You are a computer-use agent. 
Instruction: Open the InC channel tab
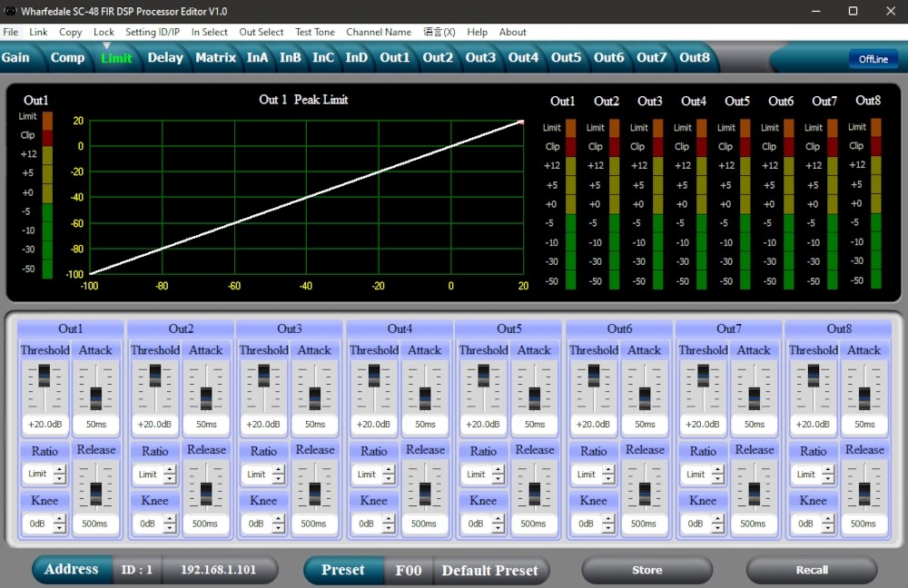point(323,57)
